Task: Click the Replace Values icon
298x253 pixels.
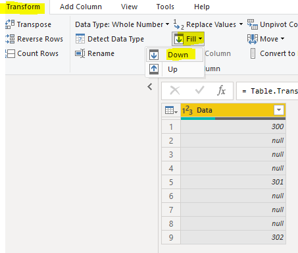Action: tap(179, 24)
